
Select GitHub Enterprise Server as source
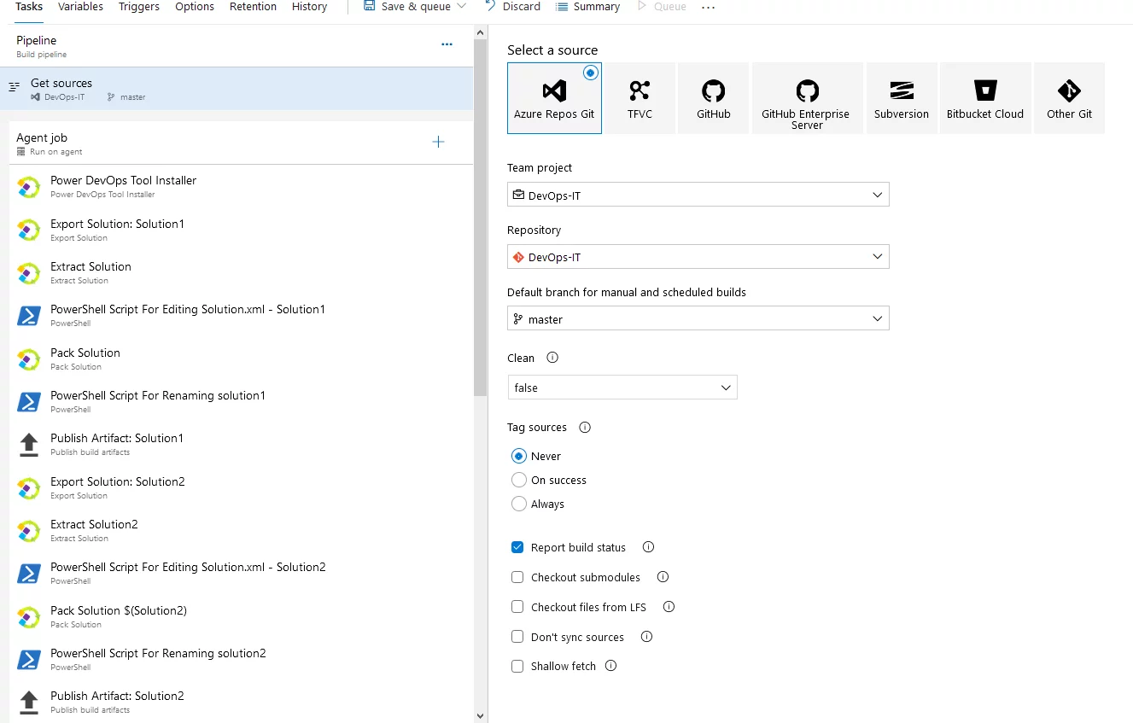(x=807, y=98)
